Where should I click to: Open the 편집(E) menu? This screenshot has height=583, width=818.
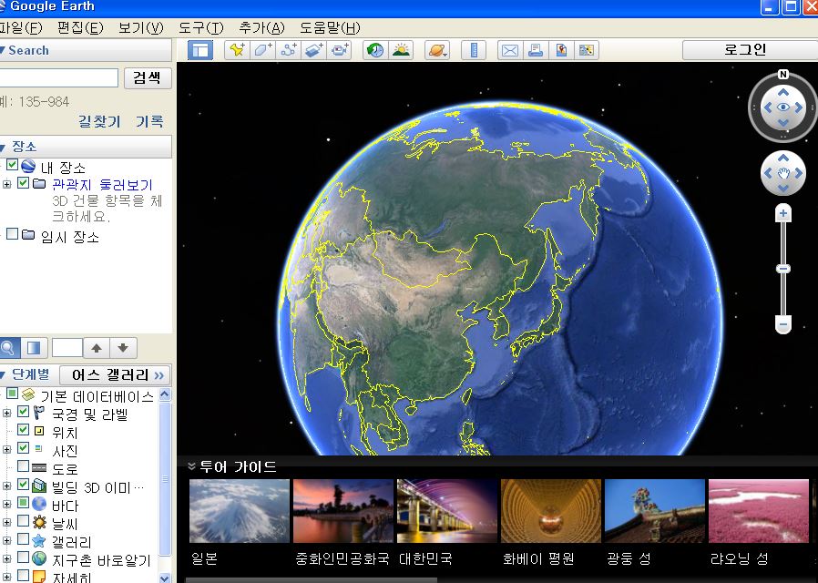pos(80,27)
